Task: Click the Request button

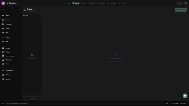Action: pyautogui.click(x=179, y=3)
